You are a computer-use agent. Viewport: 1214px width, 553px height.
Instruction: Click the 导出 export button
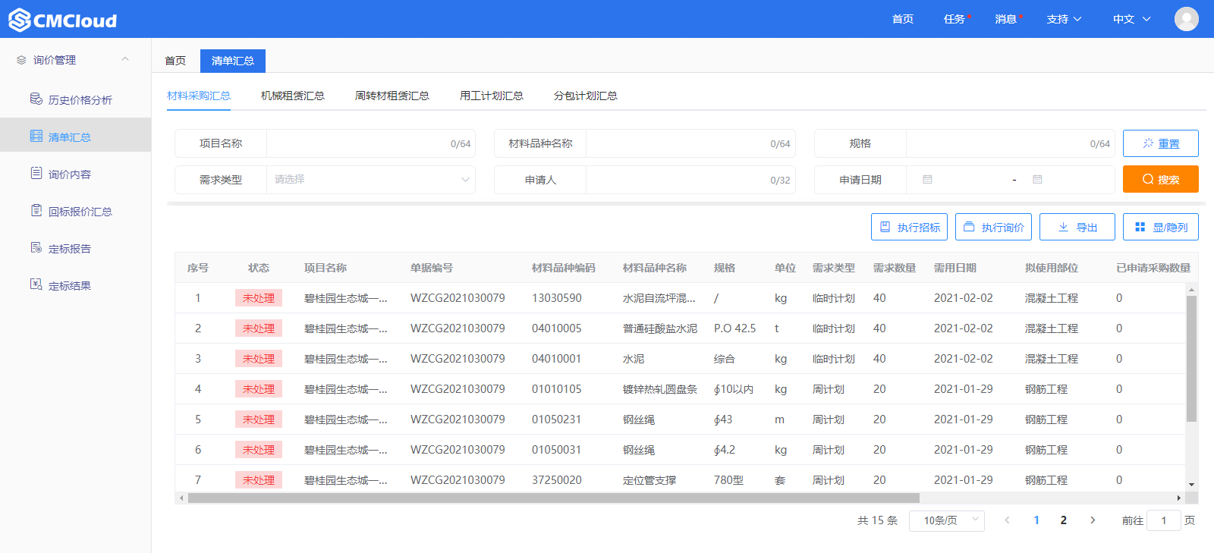1077,227
